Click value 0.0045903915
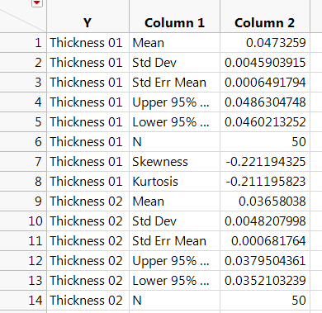The width and height of the screenshot is (322, 313). [265, 63]
